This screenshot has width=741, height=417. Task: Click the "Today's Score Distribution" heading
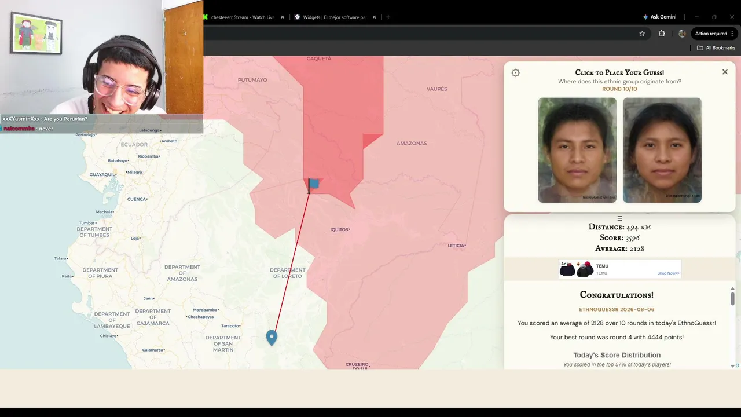click(617, 355)
